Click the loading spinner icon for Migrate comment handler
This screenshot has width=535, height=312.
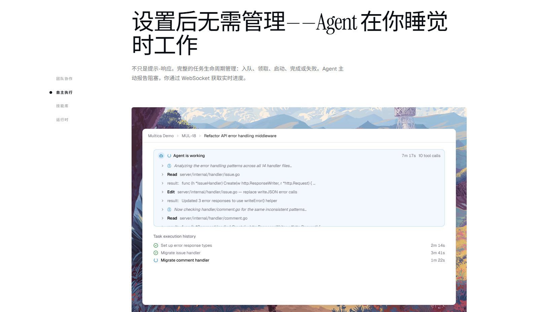156,260
